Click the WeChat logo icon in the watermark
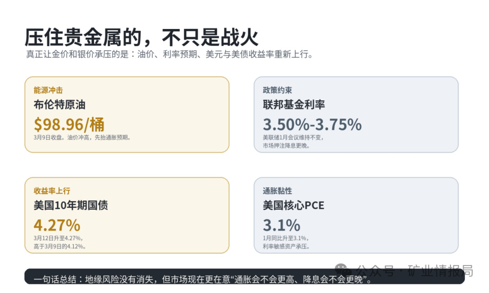Image resolution: width=489 pixels, height=293 pixels. [x=342, y=269]
